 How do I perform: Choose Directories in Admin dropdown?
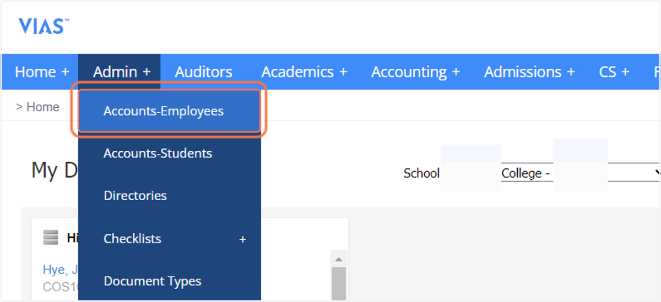pos(169,196)
